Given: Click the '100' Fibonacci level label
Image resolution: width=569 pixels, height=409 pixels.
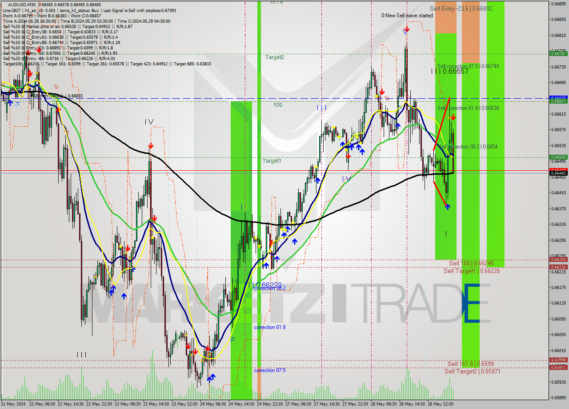Looking at the screenshot, I should (x=278, y=104).
